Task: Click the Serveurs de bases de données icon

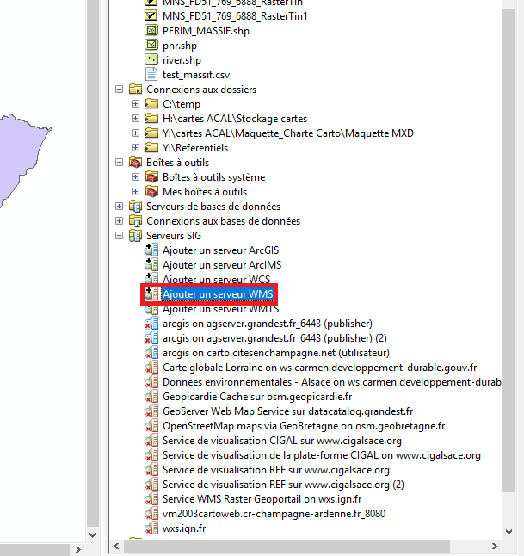Action: point(135,206)
